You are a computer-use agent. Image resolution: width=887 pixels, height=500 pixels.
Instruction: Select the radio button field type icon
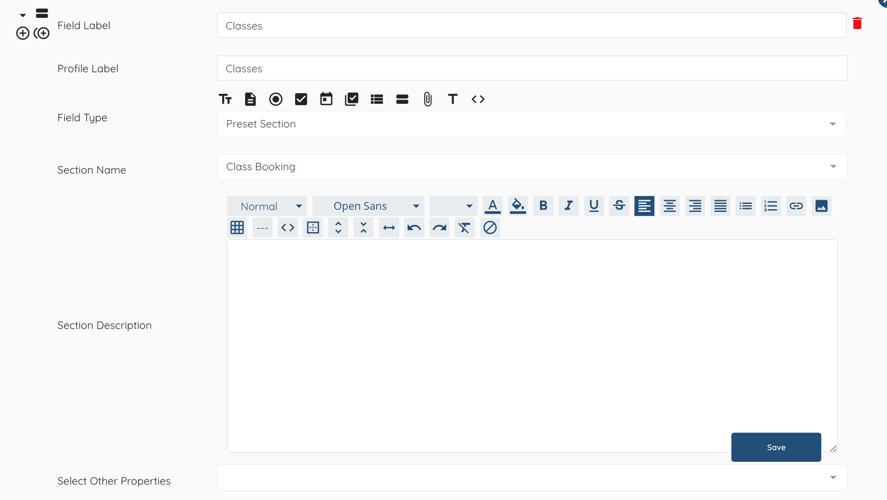[276, 99]
